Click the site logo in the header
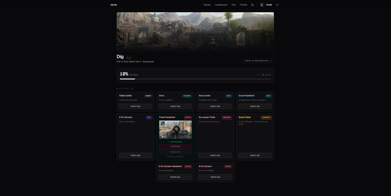The height and width of the screenshot is (196, 391). point(114,5)
